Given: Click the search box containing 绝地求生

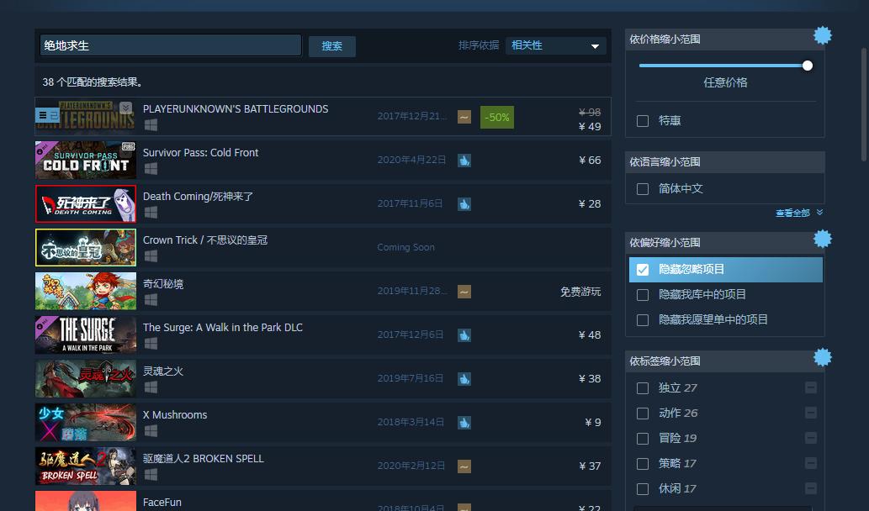Looking at the screenshot, I should (171, 45).
